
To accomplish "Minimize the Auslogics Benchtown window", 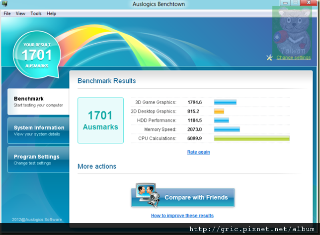I will (285, 3).
